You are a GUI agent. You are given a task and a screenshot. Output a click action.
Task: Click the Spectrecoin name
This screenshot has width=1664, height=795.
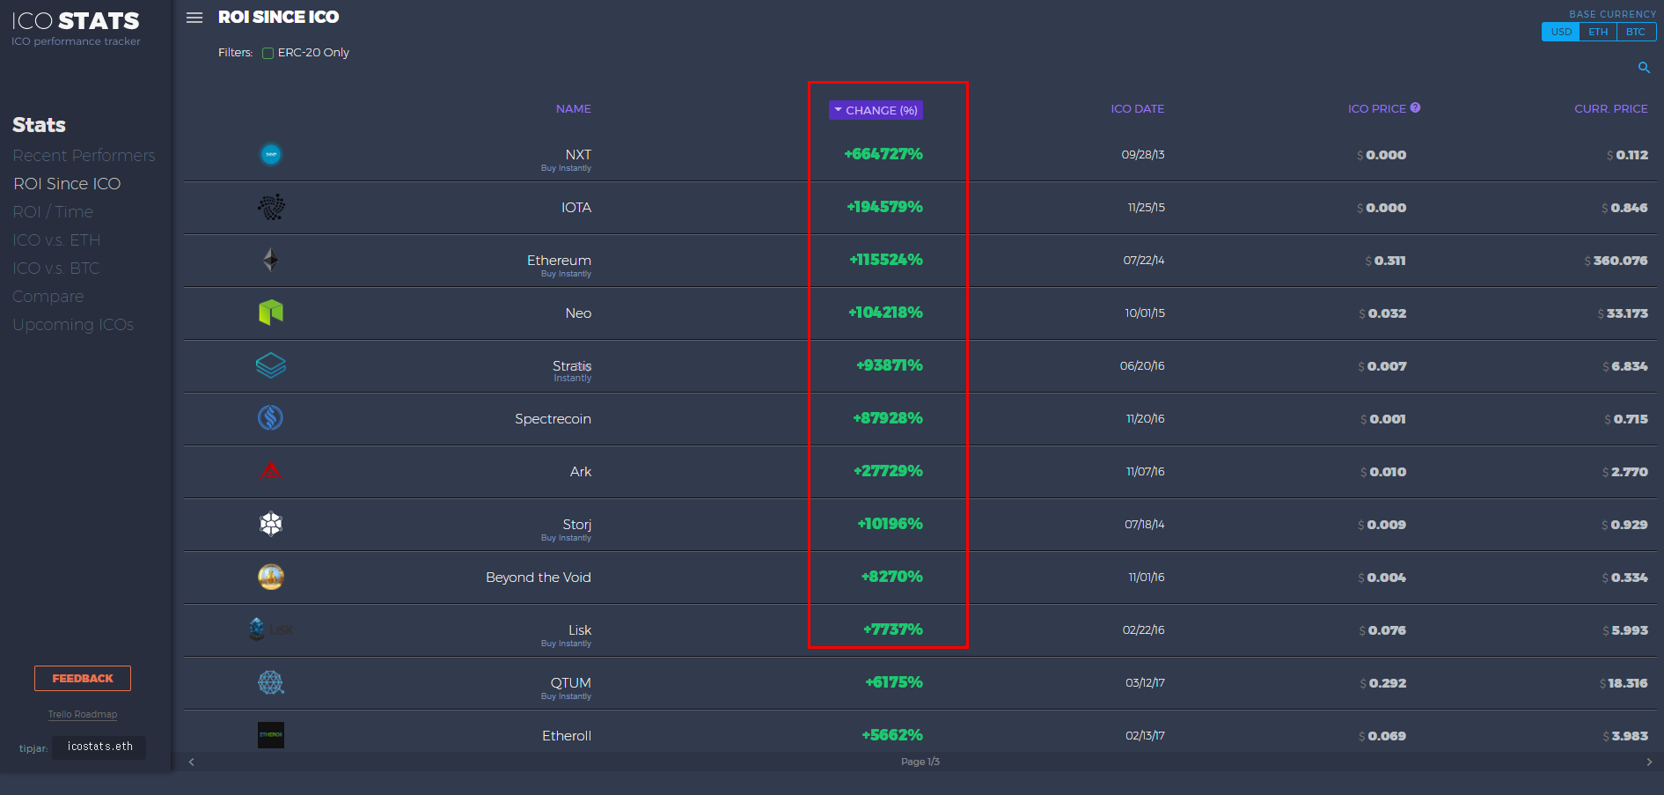[553, 419]
